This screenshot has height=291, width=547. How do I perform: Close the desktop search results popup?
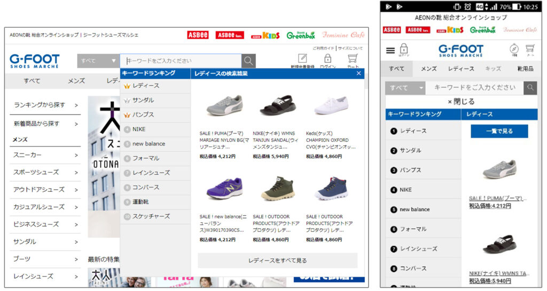358,73
